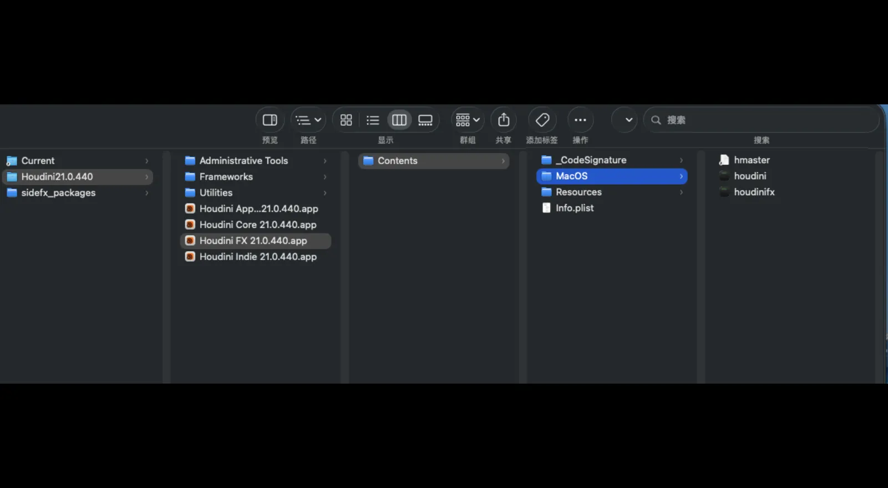
Task: Select column view mode
Action: [x=399, y=120]
